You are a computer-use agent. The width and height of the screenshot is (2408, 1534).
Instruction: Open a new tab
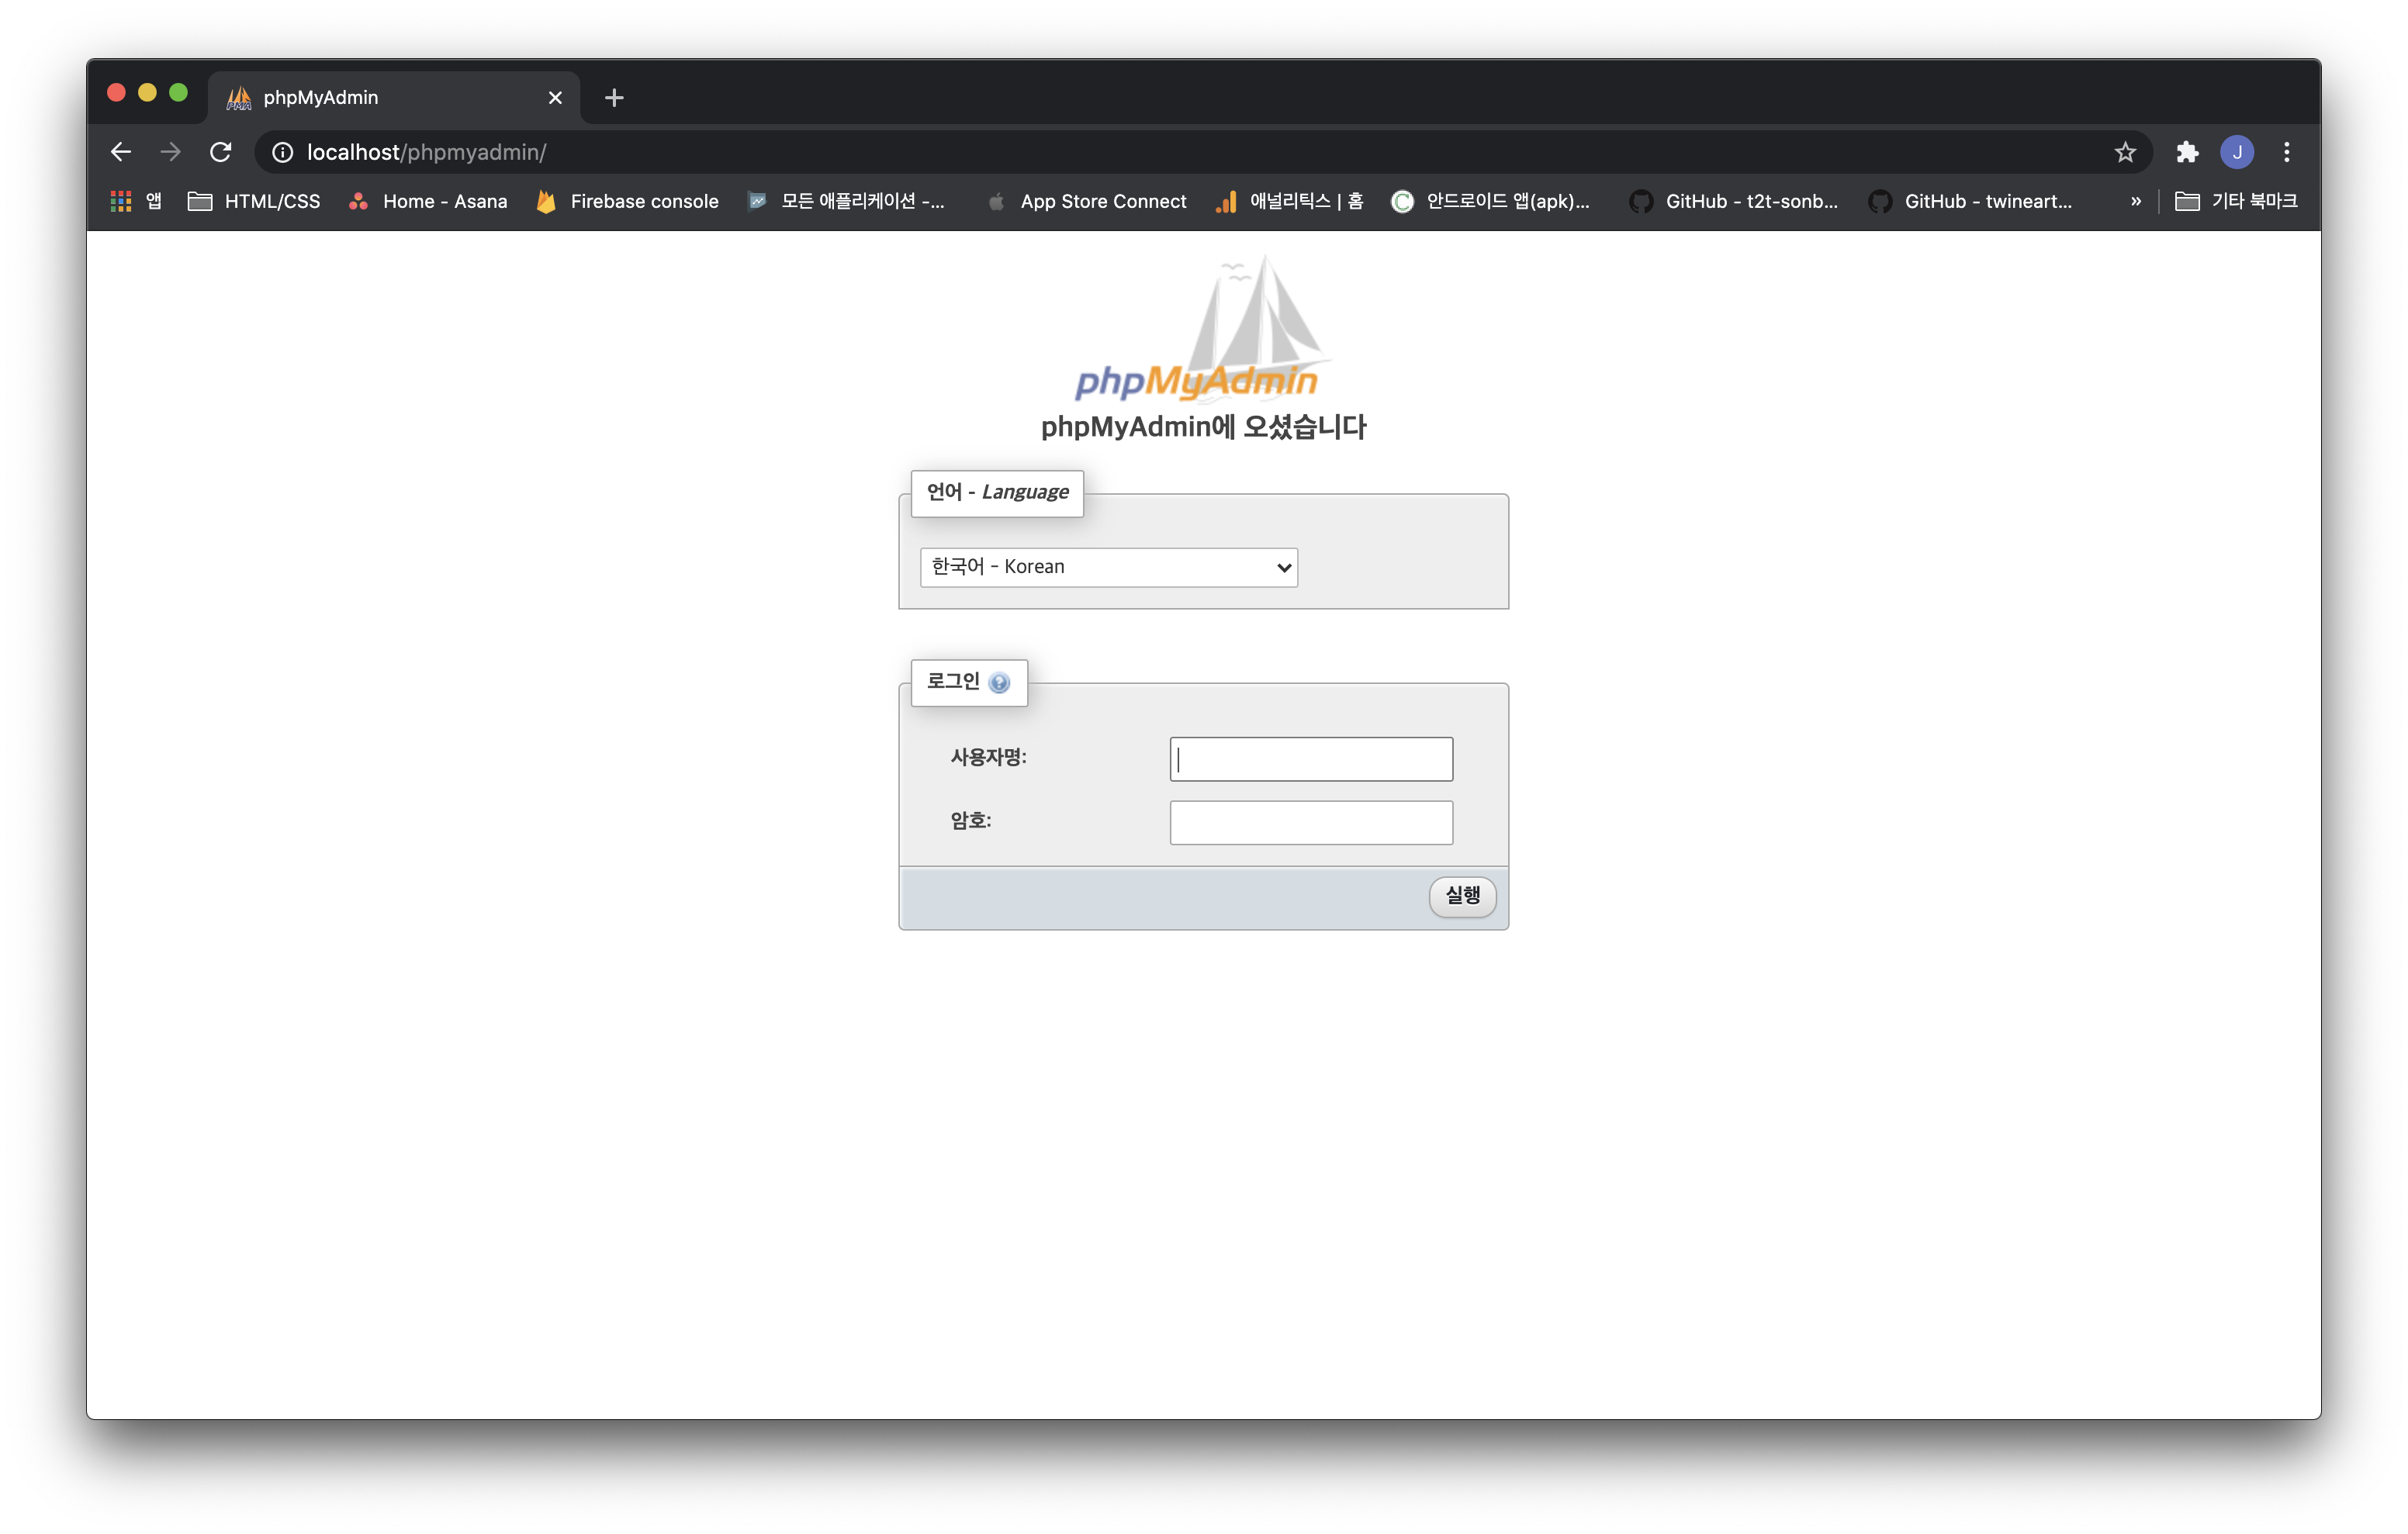click(613, 97)
